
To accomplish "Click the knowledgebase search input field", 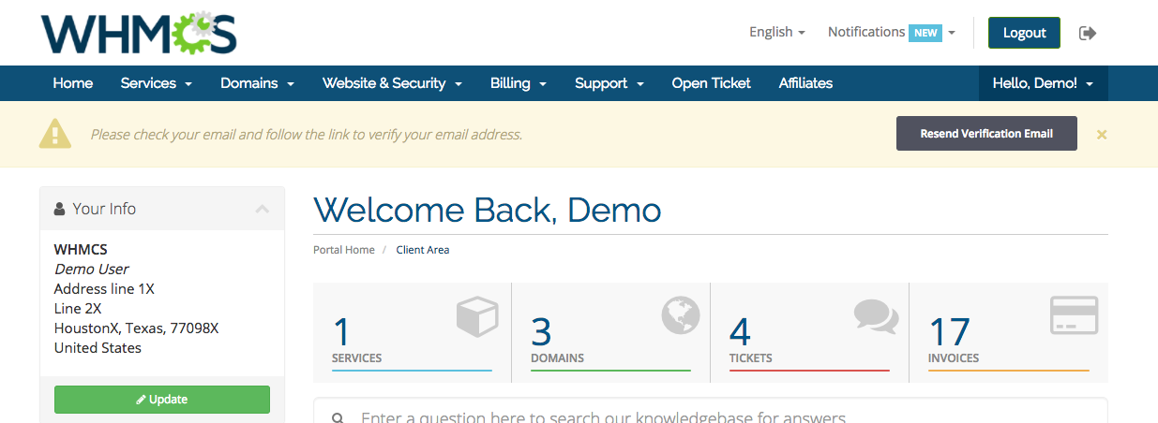I will coord(710,412).
